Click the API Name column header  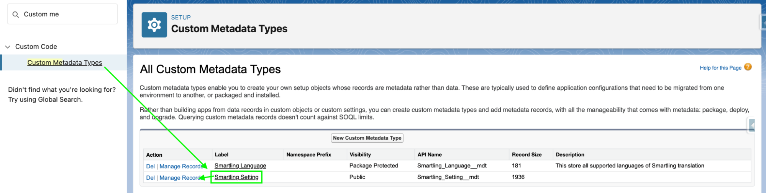[x=429, y=155]
